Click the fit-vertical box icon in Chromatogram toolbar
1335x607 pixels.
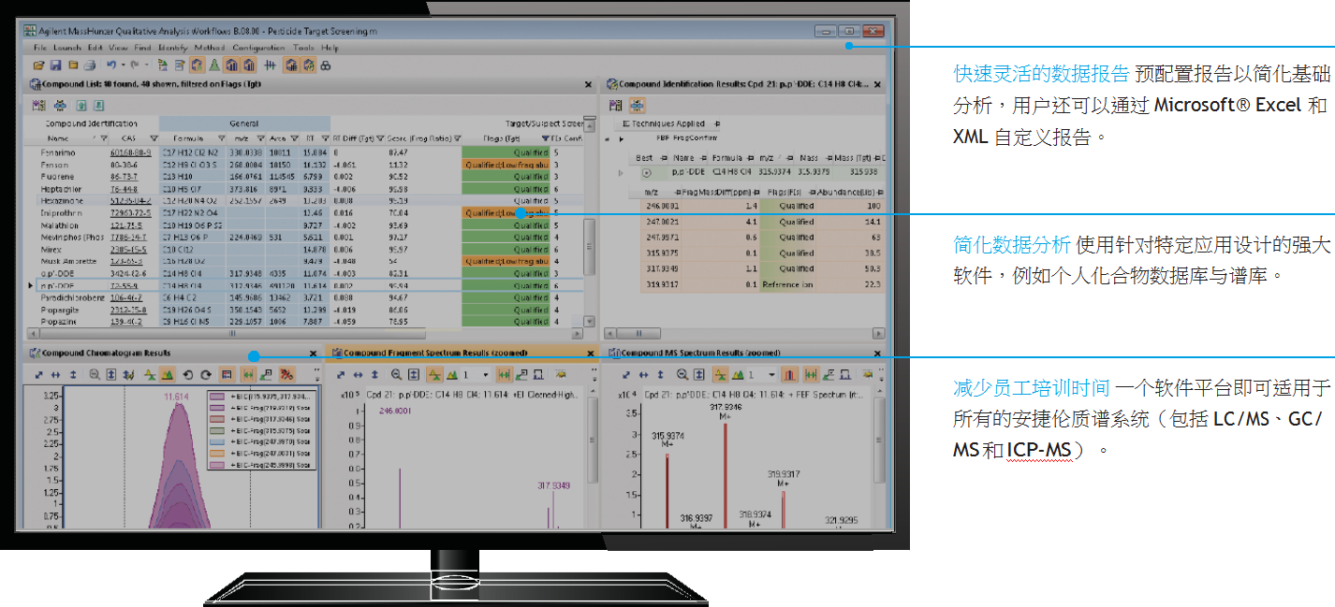(111, 374)
